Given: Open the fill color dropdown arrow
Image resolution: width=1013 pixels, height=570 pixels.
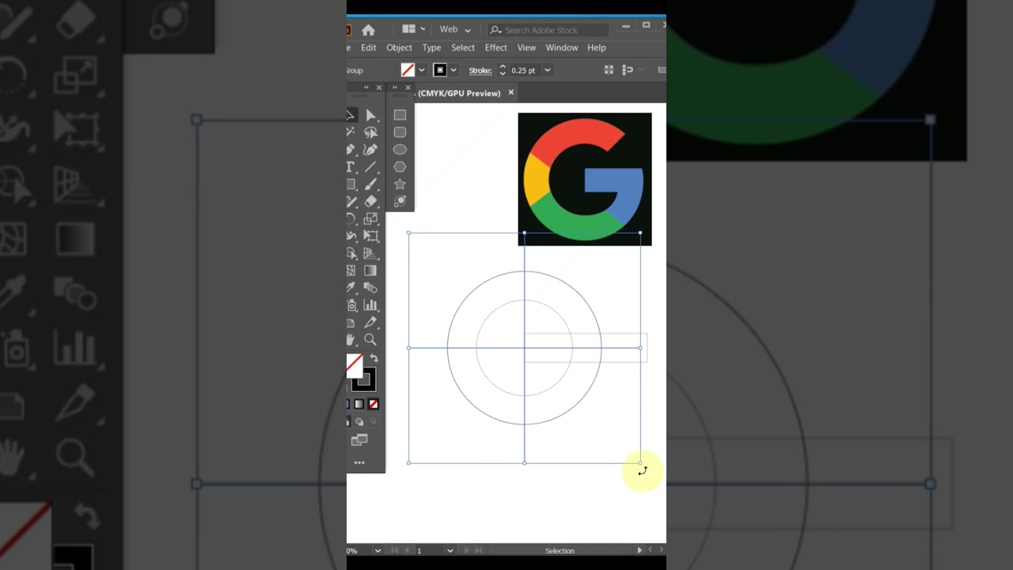Looking at the screenshot, I should pos(422,70).
